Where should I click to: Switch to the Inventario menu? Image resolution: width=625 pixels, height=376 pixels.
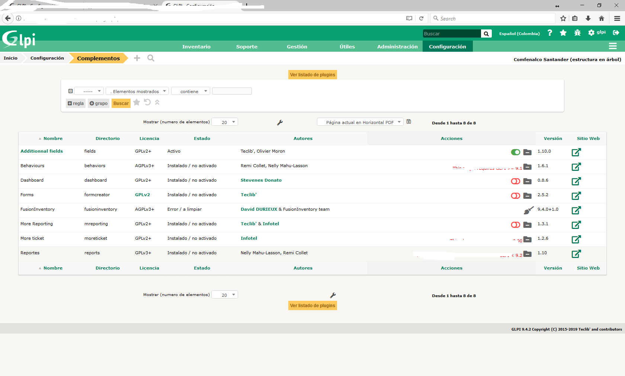[x=196, y=46]
